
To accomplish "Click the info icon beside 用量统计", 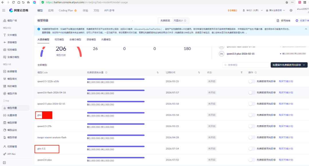I will (x=185, y=21).
